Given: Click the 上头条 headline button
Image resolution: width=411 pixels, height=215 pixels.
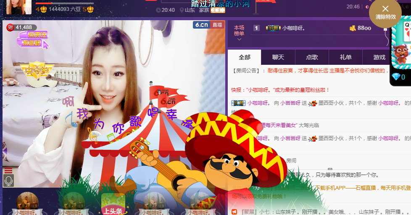Looking at the screenshot, I should point(113,205).
